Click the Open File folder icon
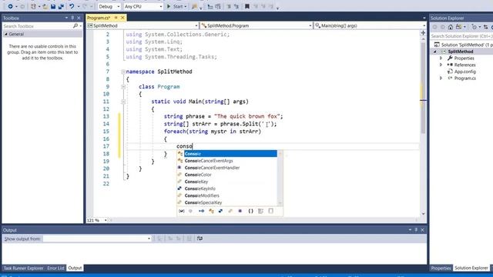Image resolution: width=493 pixels, height=277 pixels. point(45,6)
